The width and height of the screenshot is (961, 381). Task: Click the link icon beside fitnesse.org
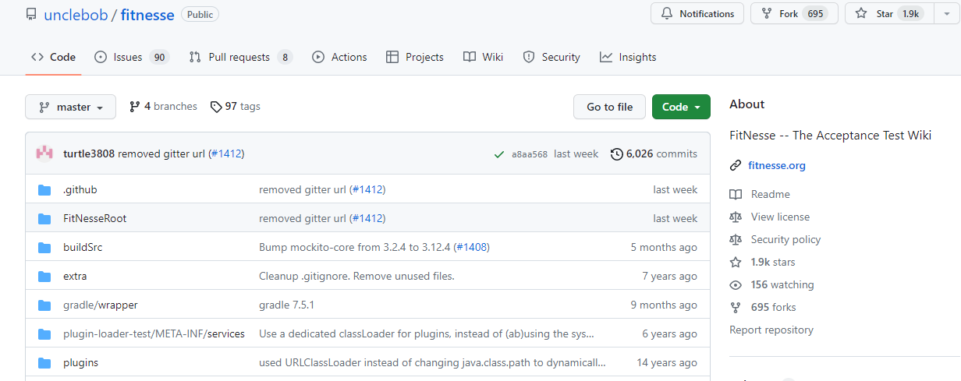tap(735, 165)
